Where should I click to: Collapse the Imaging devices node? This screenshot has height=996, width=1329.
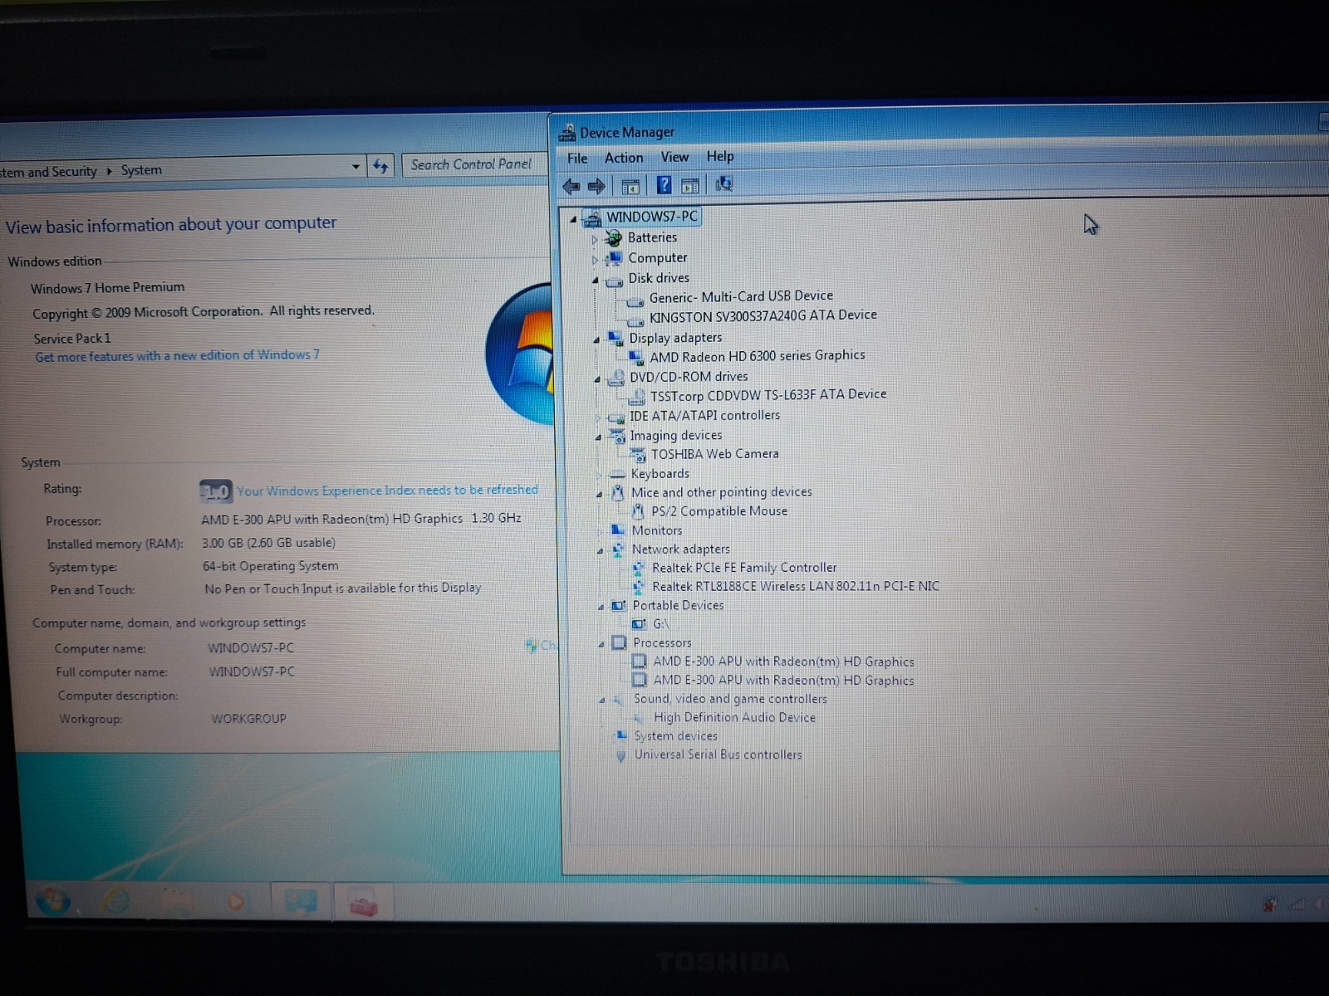tap(598, 437)
